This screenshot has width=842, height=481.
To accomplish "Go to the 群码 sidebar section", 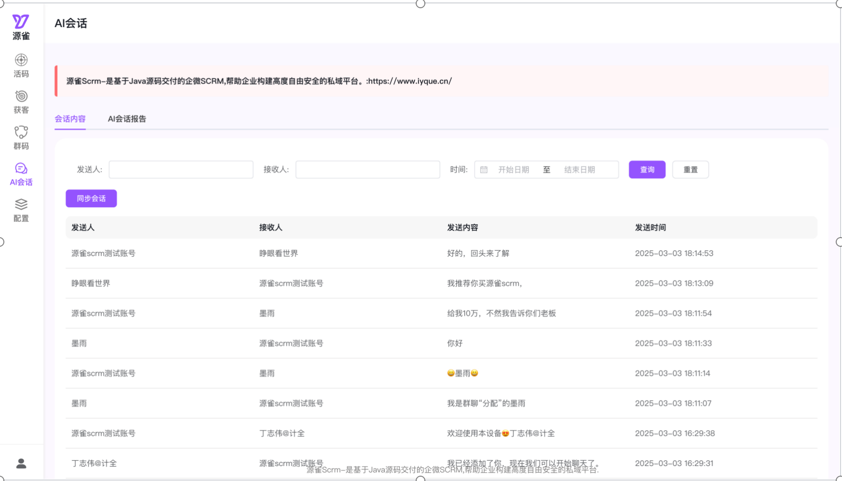I will click(x=21, y=138).
